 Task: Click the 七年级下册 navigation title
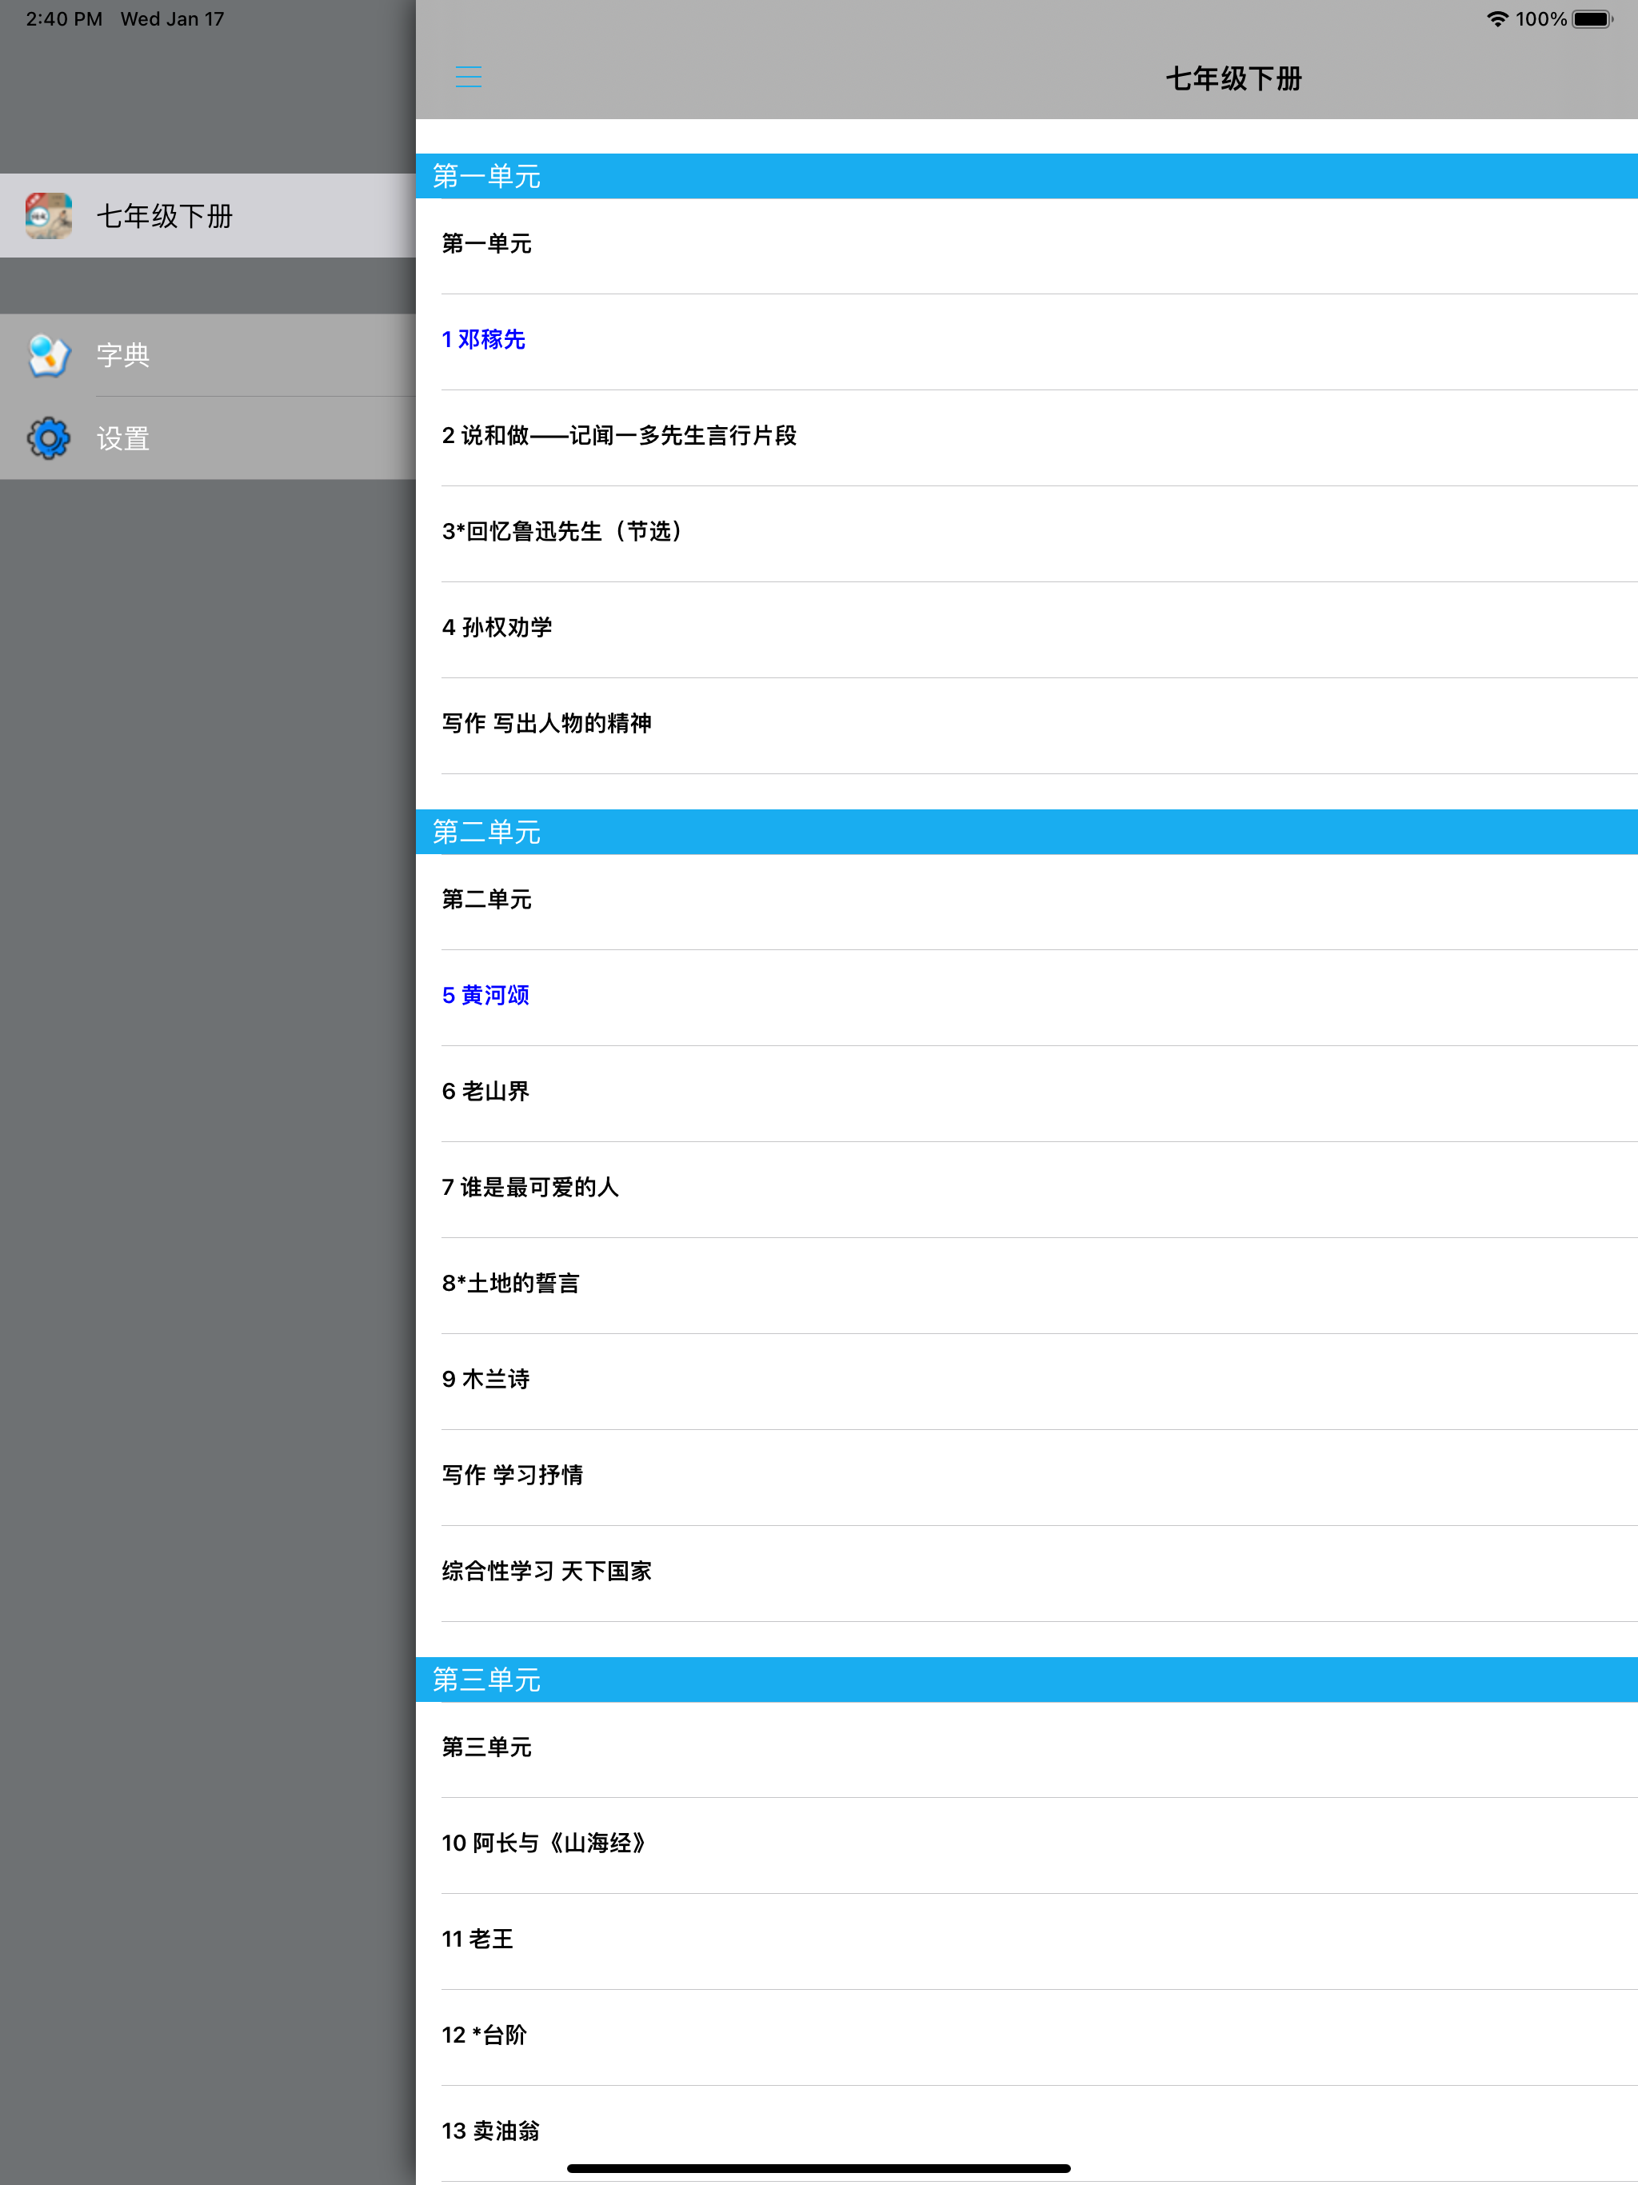point(1233,78)
